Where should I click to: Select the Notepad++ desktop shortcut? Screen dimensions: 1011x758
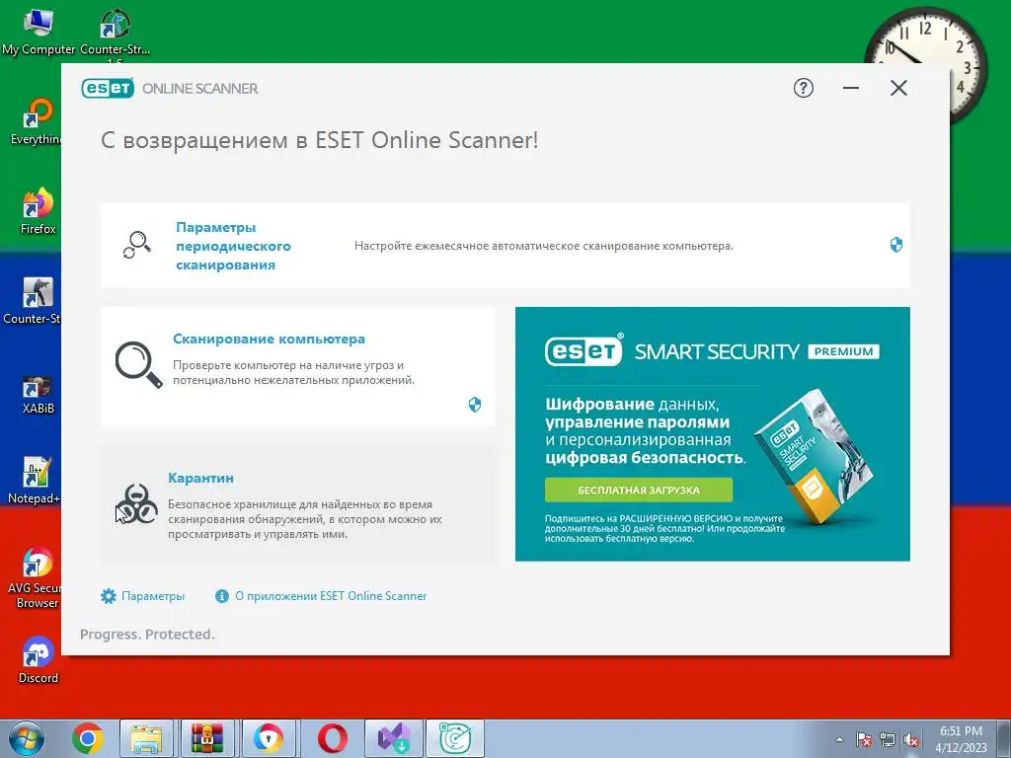tap(35, 481)
